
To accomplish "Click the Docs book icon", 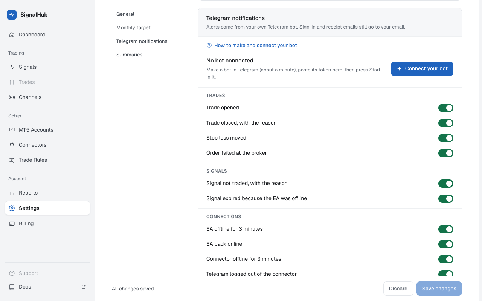I will [12, 287].
